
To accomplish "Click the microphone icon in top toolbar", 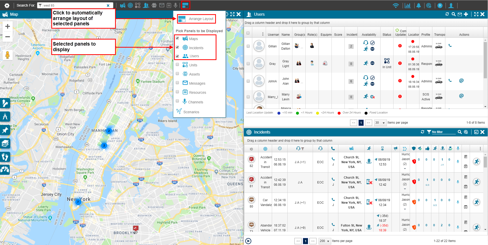I will pyautogui.click(x=176, y=5).
